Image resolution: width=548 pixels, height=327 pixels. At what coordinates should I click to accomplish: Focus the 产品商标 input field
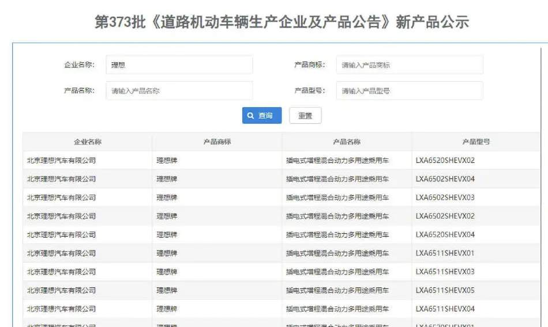410,65
